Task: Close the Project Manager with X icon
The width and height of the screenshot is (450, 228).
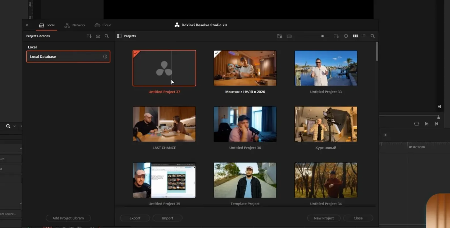Action: [x=27, y=25]
